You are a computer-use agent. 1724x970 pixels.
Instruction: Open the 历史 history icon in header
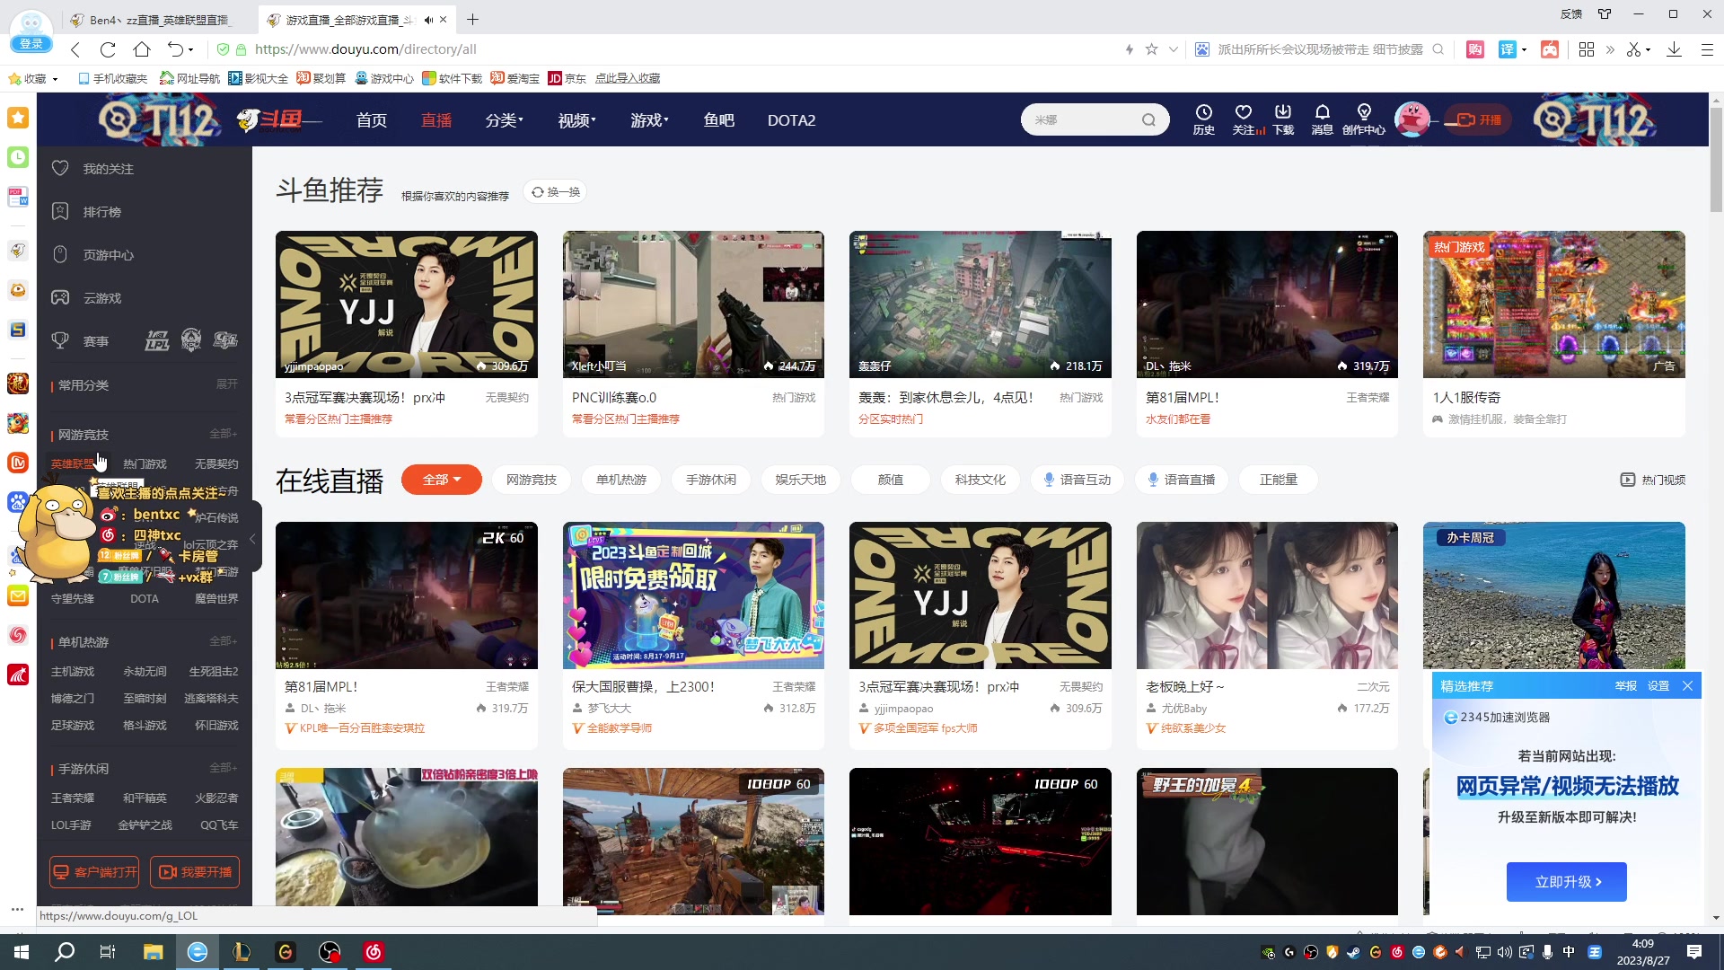[x=1203, y=119]
